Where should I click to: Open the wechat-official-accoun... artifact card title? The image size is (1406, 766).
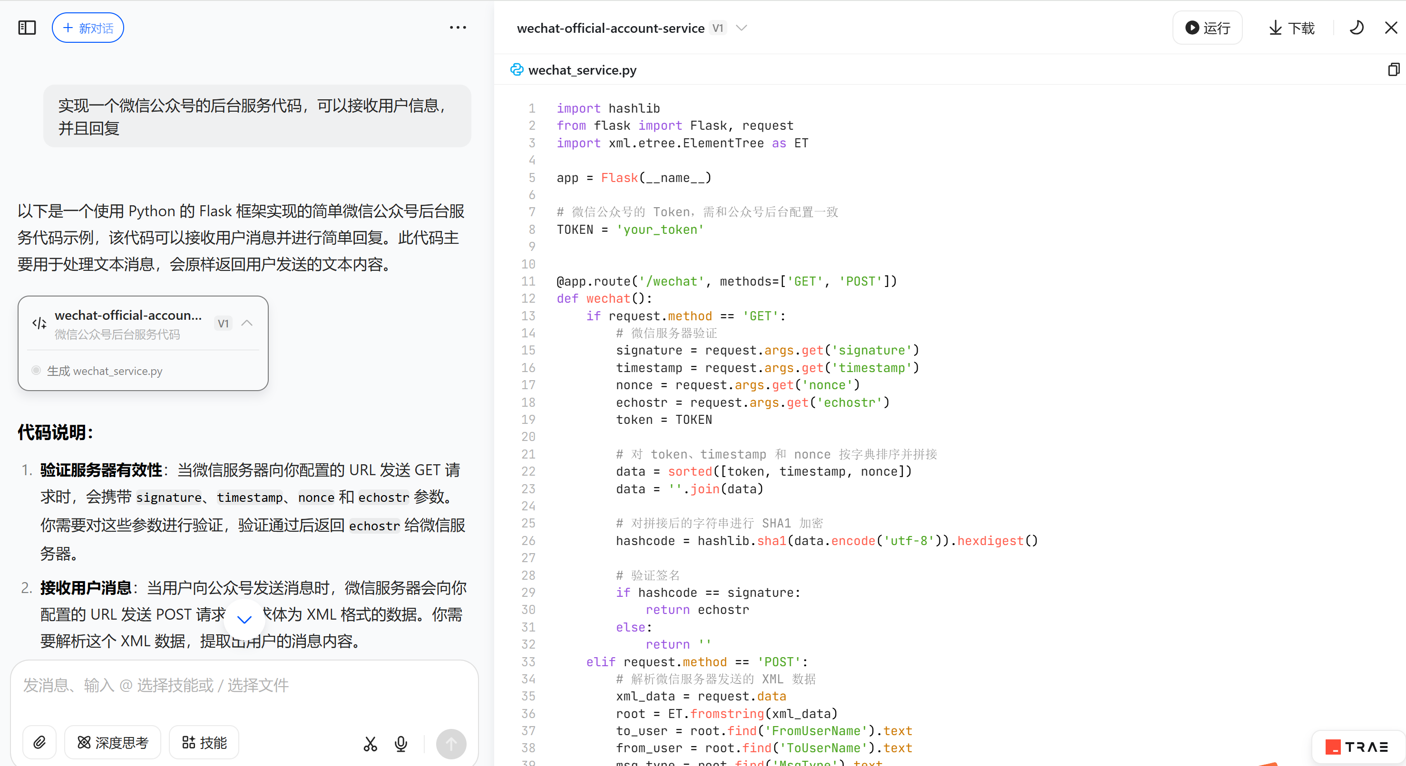tap(128, 315)
